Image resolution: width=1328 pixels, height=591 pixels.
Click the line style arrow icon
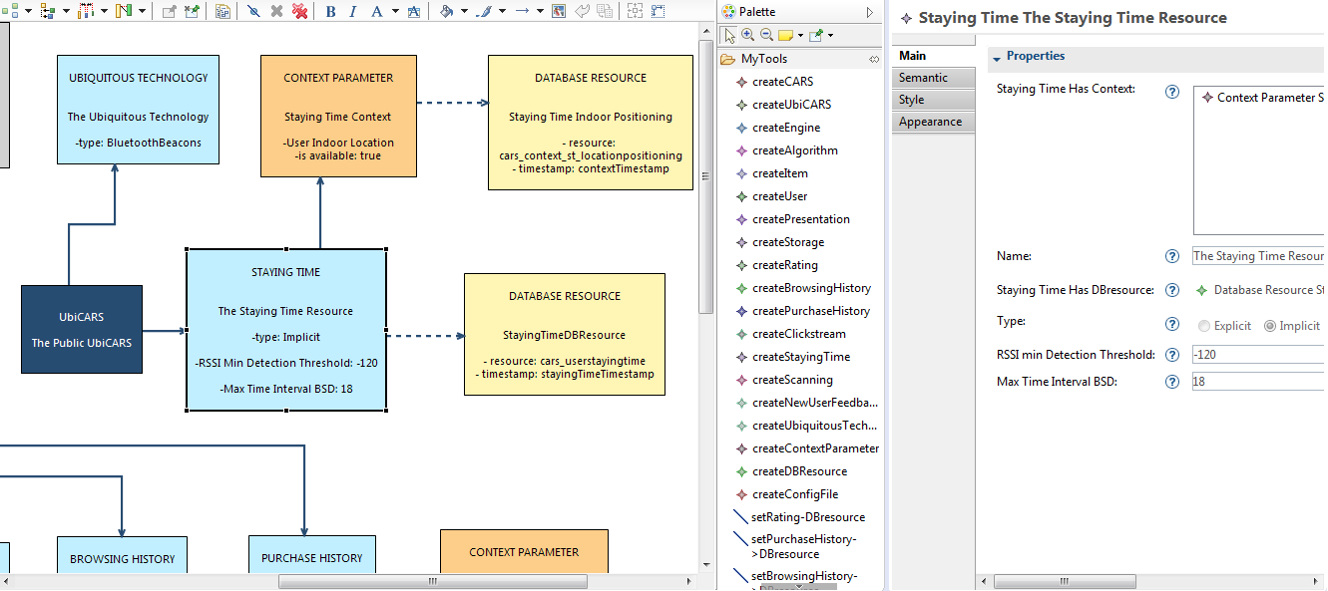pos(522,11)
